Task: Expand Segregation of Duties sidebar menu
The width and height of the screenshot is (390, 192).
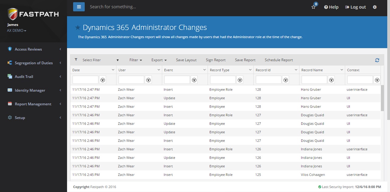Action: point(33,63)
